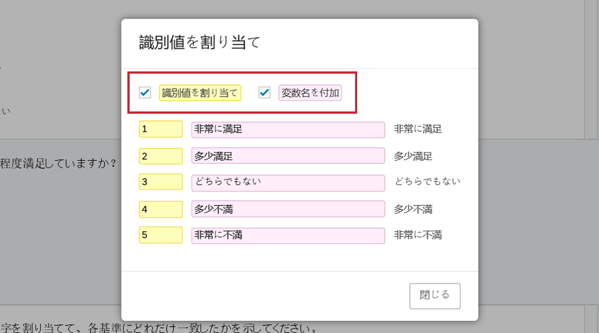Click the 閉じる button

click(x=435, y=296)
